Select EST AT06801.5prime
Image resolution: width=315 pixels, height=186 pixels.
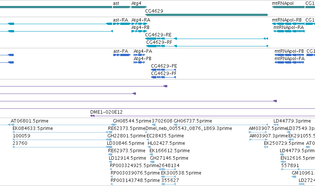pyautogui.click(x=12, y=125)
